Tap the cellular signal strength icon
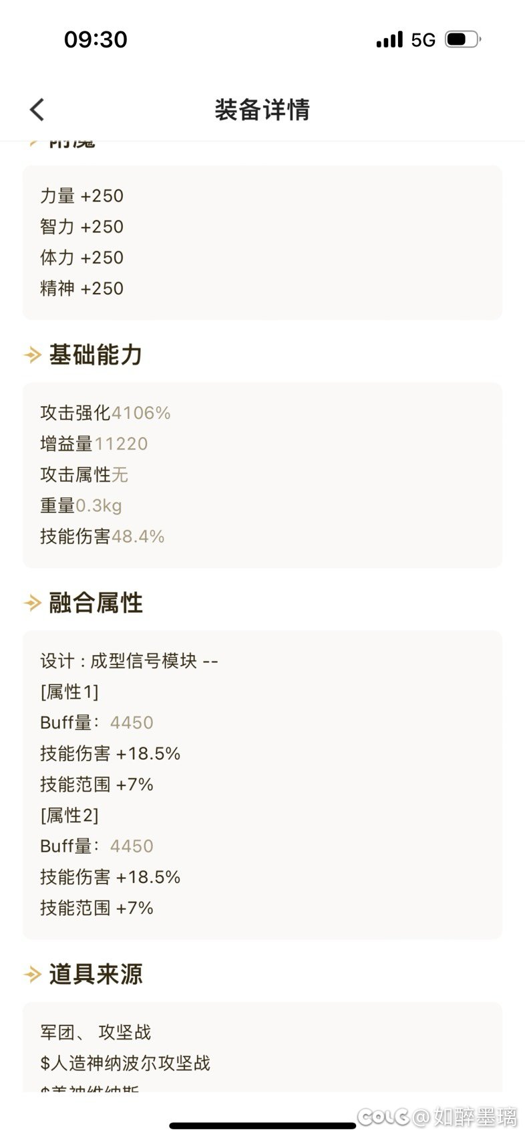Viewport: 525px width, 1140px height. click(x=389, y=40)
